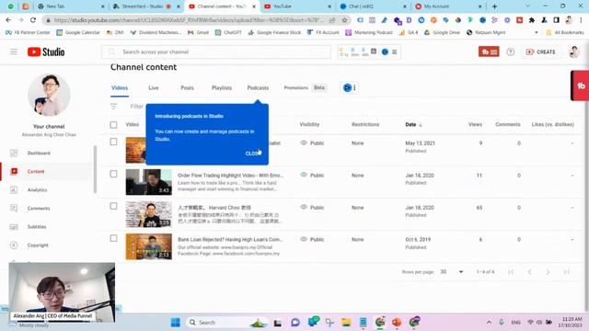
Task: Open the browser extensions puzzle icon
Action: (x=532, y=20)
